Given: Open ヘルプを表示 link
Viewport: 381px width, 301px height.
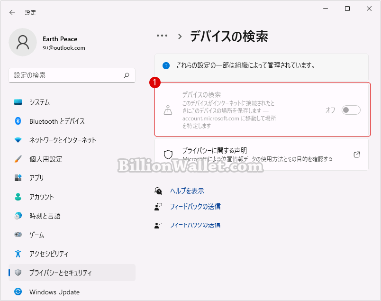Looking at the screenshot, I should coord(187,191).
